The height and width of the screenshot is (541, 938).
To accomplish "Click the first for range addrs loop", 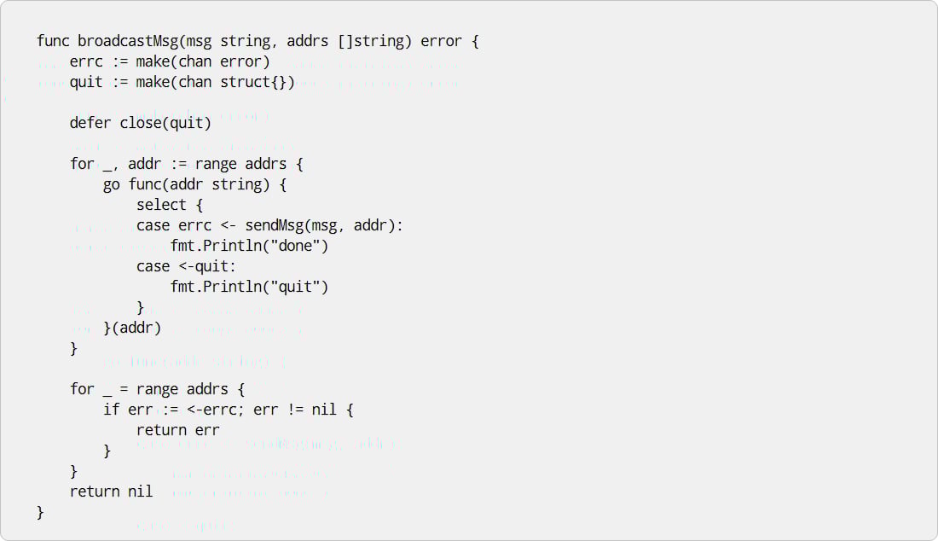I will [187, 163].
